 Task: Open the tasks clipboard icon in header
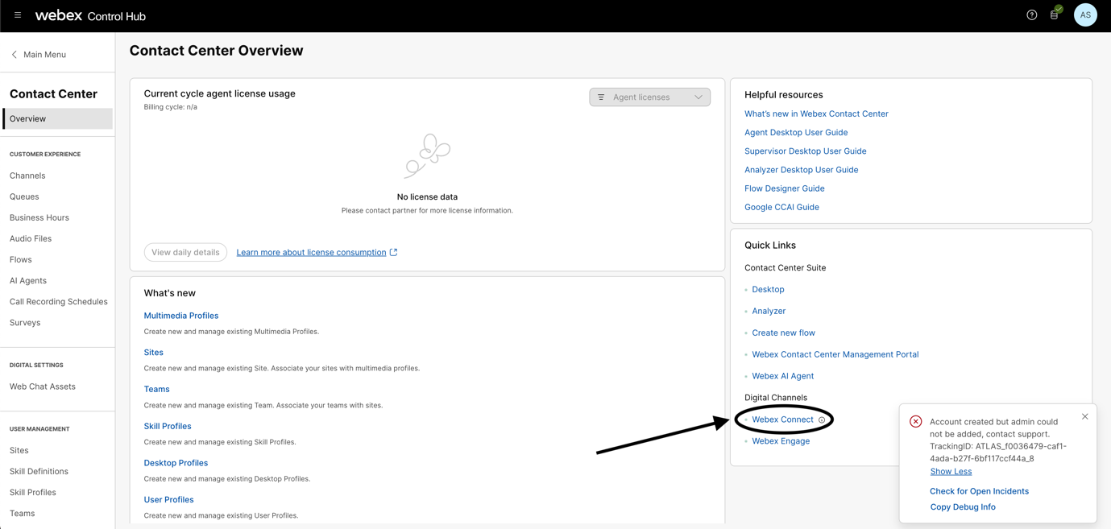pyautogui.click(x=1055, y=14)
